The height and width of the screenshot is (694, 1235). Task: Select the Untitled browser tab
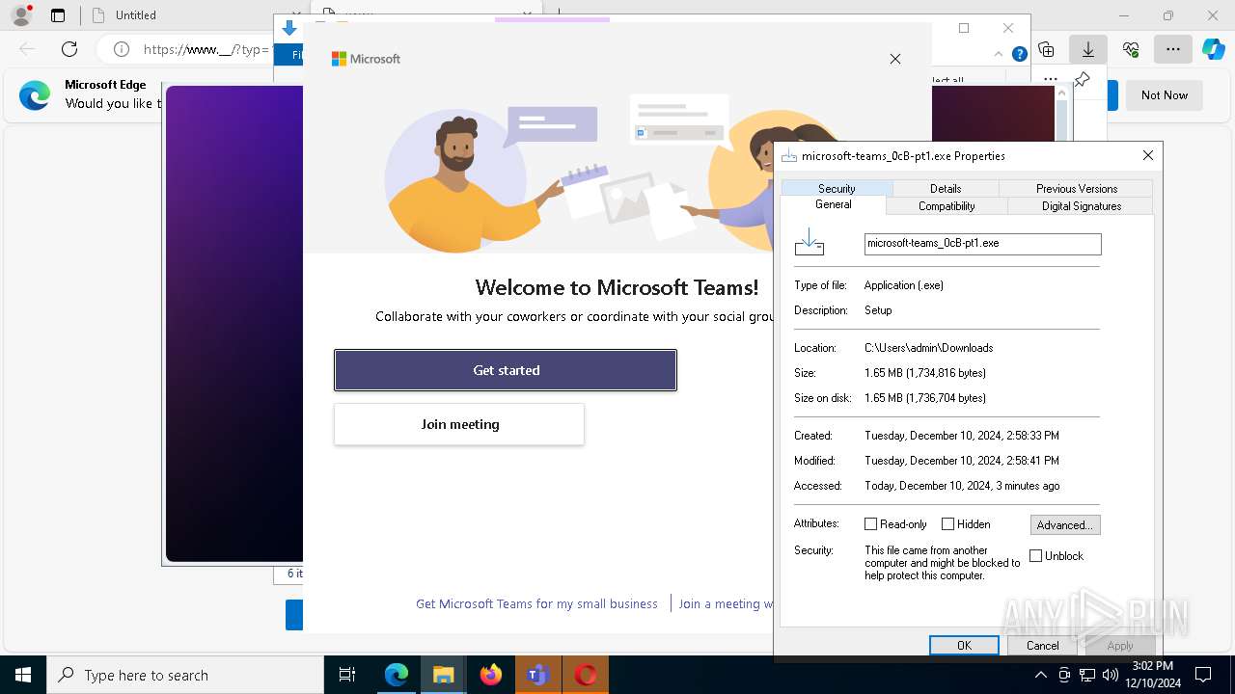(135, 15)
